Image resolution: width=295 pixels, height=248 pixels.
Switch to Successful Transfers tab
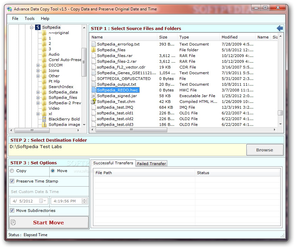point(113,163)
